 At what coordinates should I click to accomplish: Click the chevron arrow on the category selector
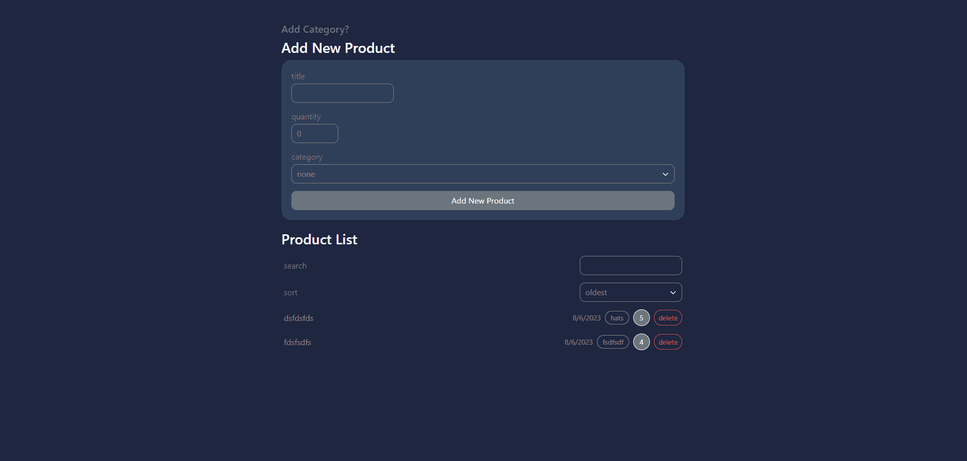(x=665, y=174)
